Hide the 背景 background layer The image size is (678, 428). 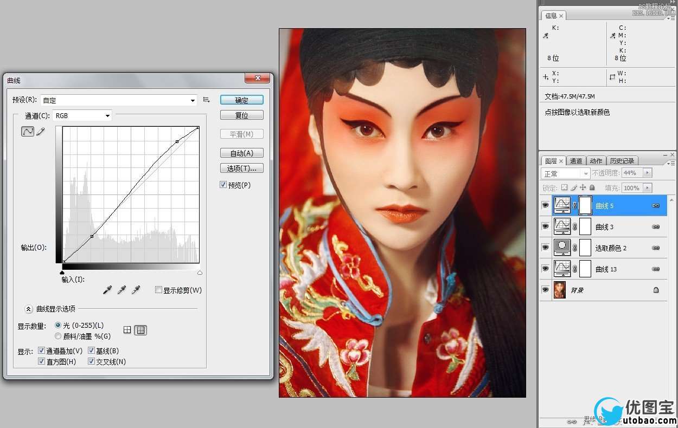click(x=546, y=290)
